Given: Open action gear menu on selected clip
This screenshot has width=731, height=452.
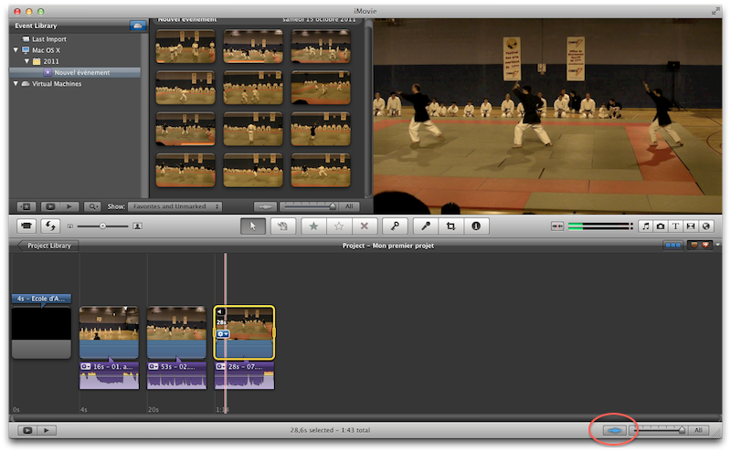Looking at the screenshot, I should [x=223, y=334].
